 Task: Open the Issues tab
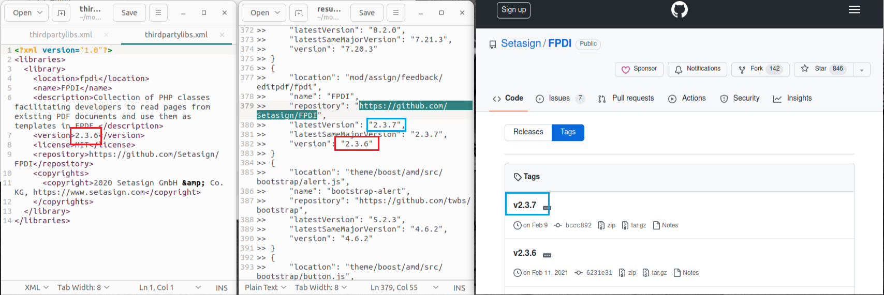(x=560, y=98)
